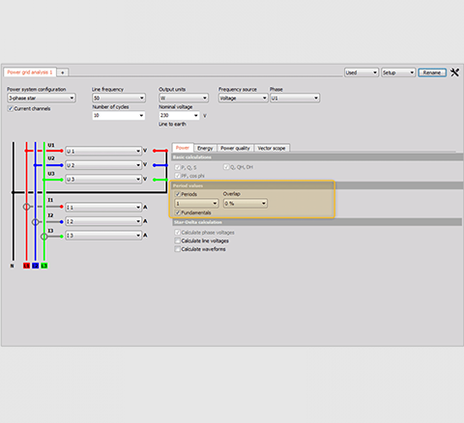The height and width of the screenshot is (423, 464).
Task: Open the Frequency source dropdown
Action: pos(244,98)
